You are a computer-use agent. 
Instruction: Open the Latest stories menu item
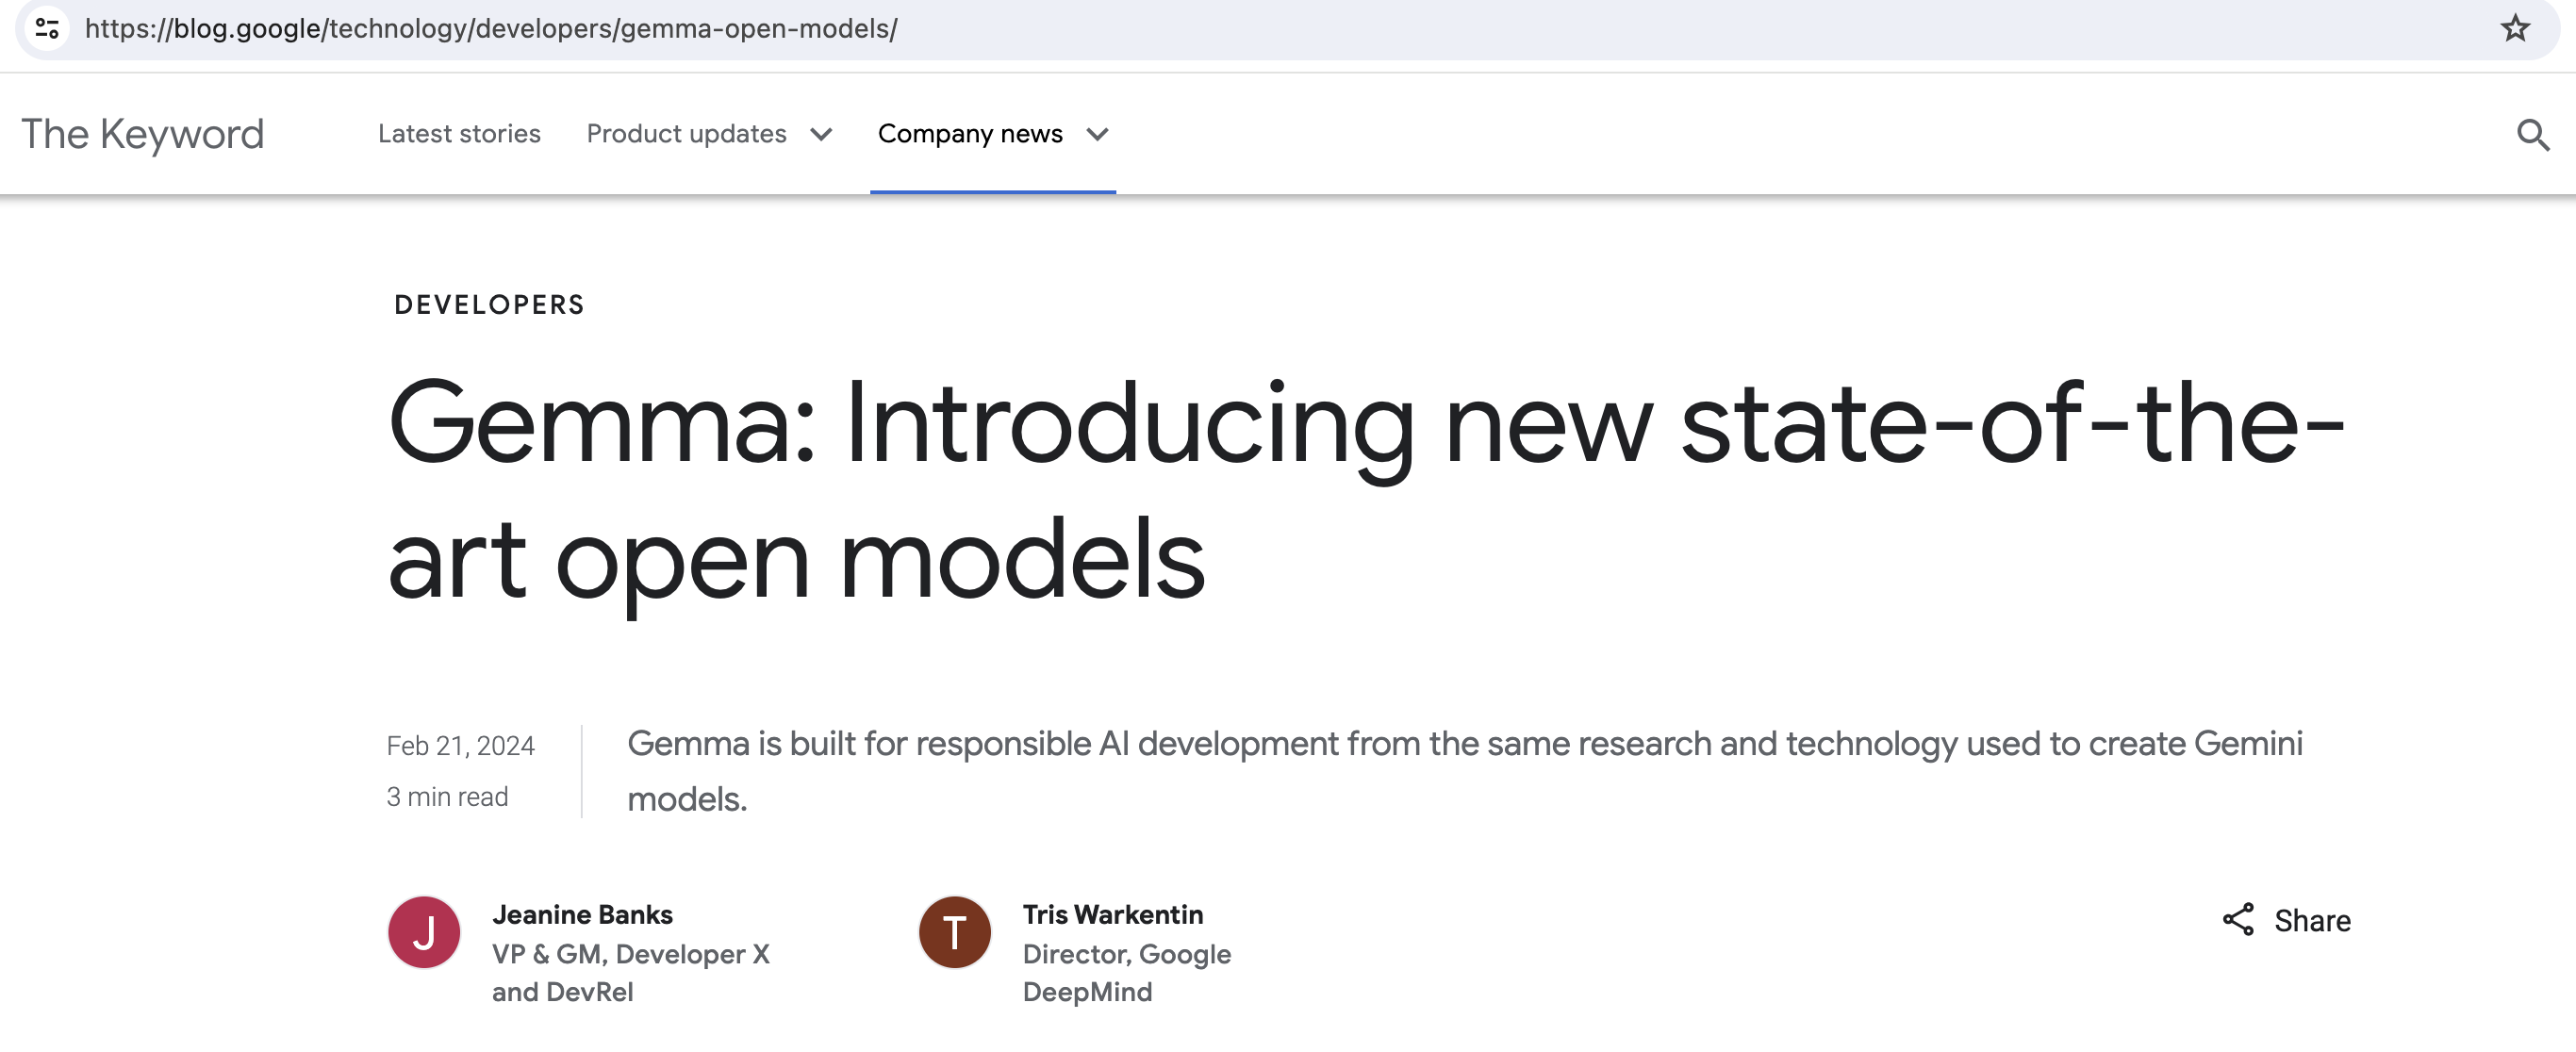[459, 134]
